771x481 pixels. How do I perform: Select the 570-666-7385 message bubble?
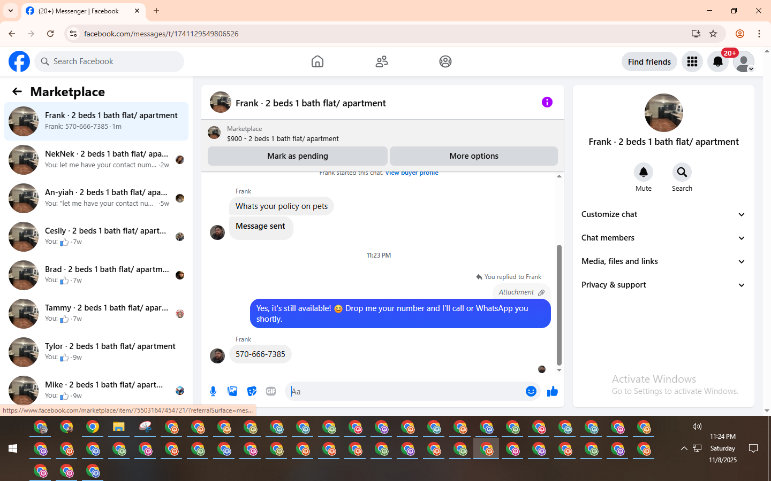pos(260,354)
